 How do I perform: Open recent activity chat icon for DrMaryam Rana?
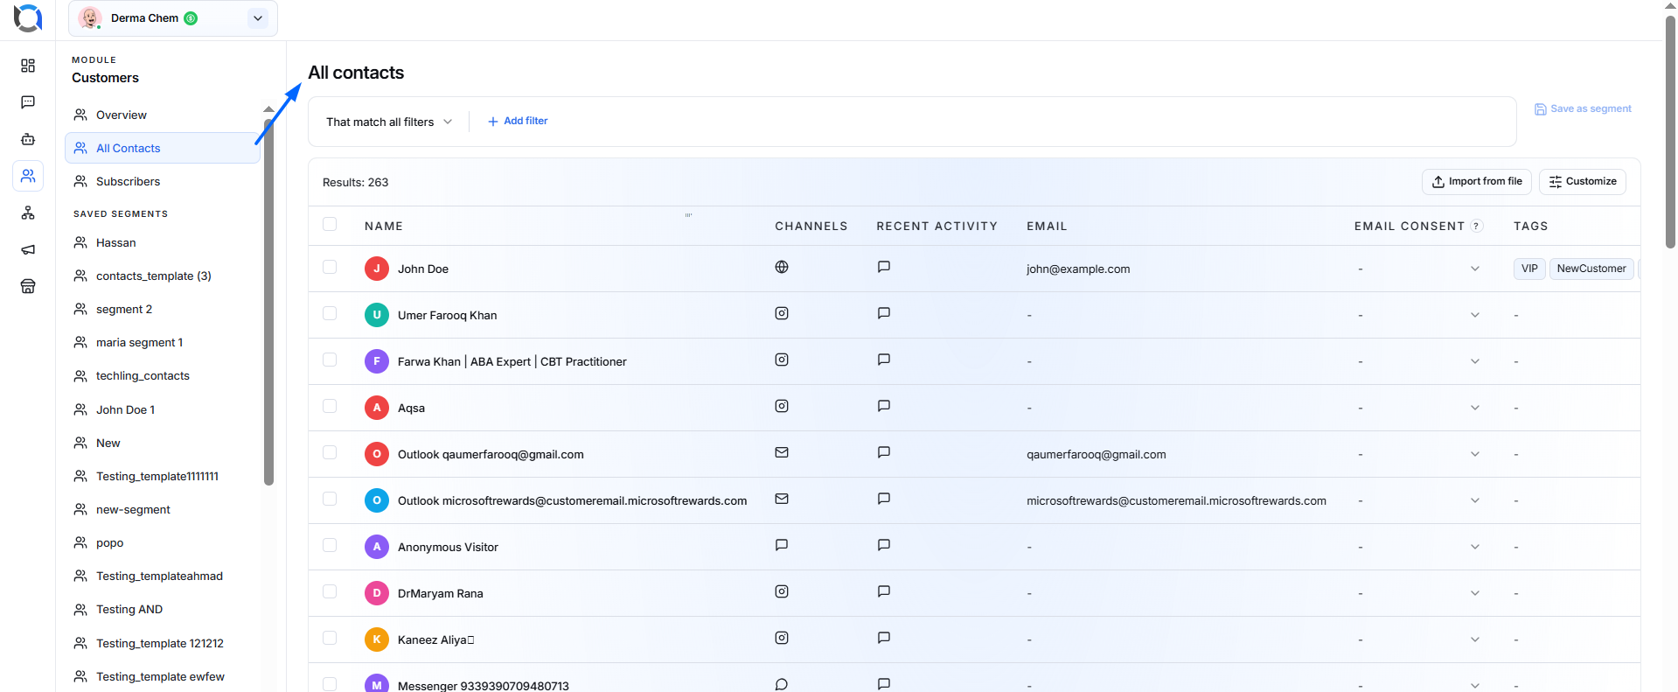click(x=884, y=591)
